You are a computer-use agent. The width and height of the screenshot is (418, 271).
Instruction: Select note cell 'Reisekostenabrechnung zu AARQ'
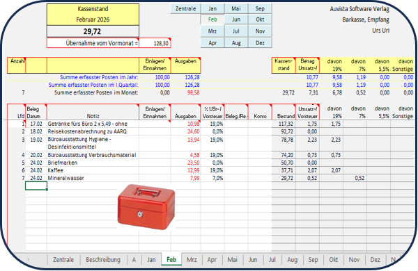[x=93, y=131]
